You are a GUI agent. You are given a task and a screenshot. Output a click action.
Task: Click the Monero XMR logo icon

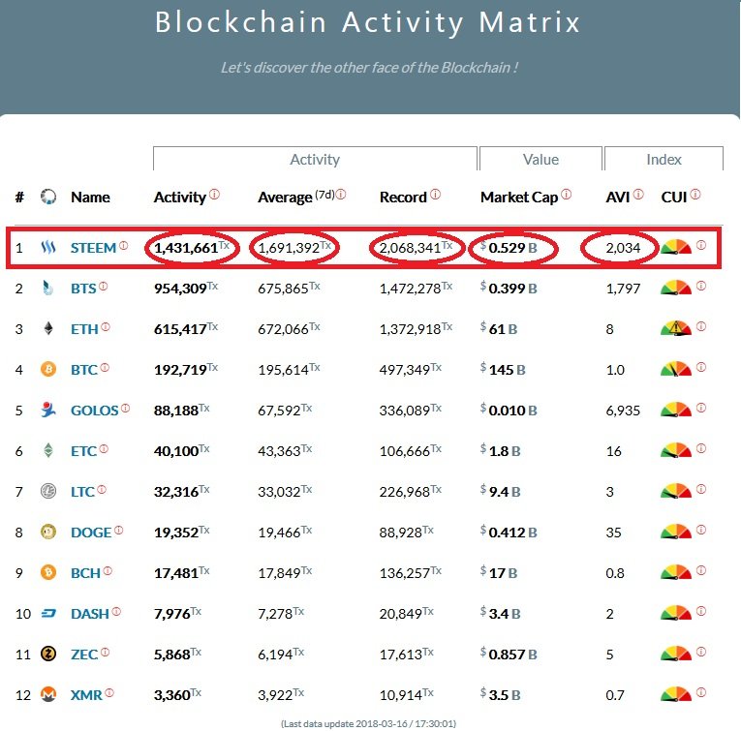click(48, 694)
